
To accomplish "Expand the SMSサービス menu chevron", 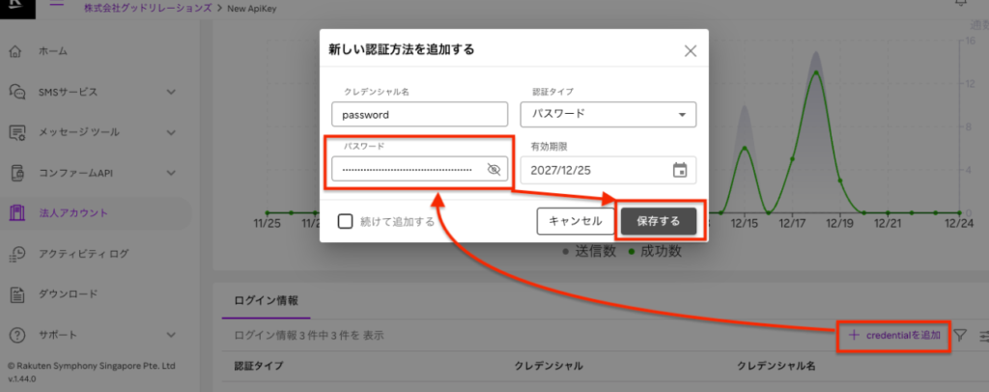I will [171, 92].
